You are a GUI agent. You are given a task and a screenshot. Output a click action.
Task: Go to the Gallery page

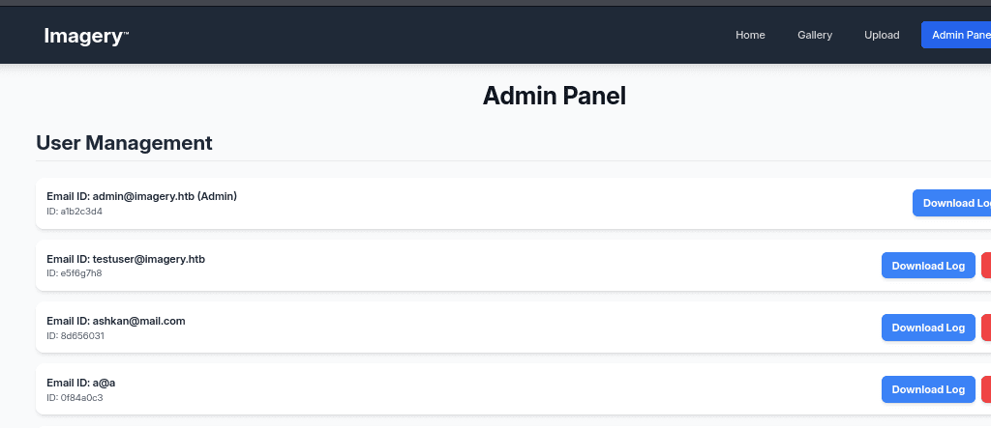pyautogui.click(x=815, y=35)
